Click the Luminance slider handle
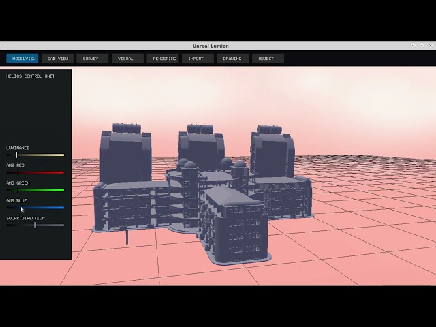 pyautogui.click(x=16, y=155)
